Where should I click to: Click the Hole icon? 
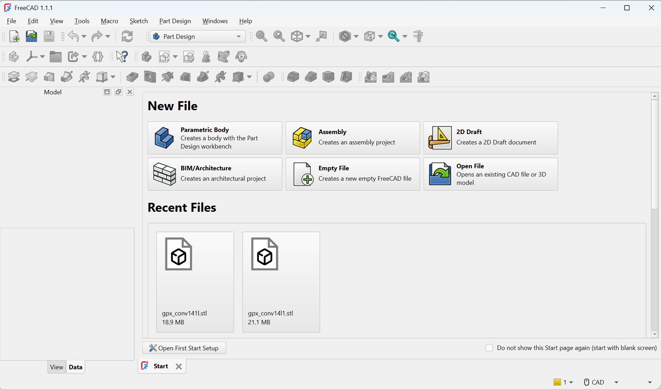point(150,77)
